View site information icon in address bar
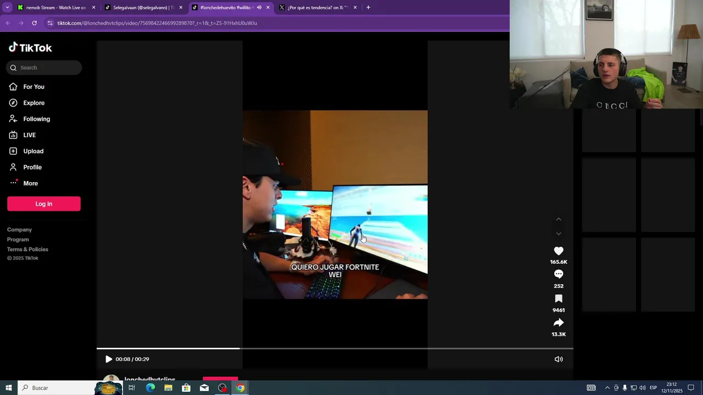Viewport: 703px width, 395px height. (x=50, y=23)
